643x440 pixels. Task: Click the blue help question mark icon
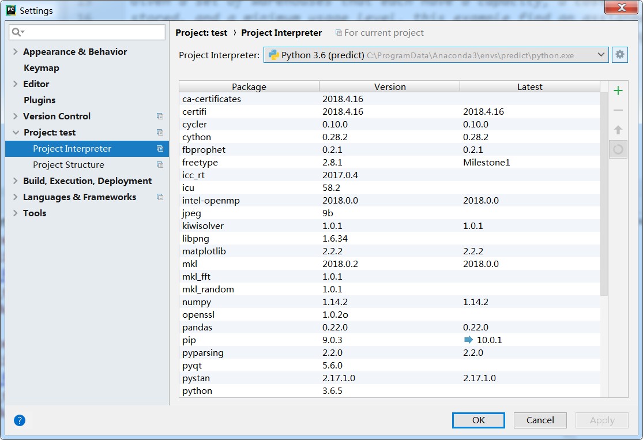[19, 420]
